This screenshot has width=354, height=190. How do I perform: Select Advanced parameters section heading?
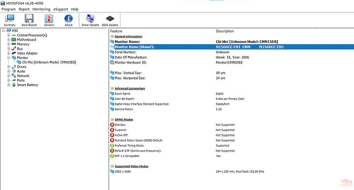[x=130, y=88]
